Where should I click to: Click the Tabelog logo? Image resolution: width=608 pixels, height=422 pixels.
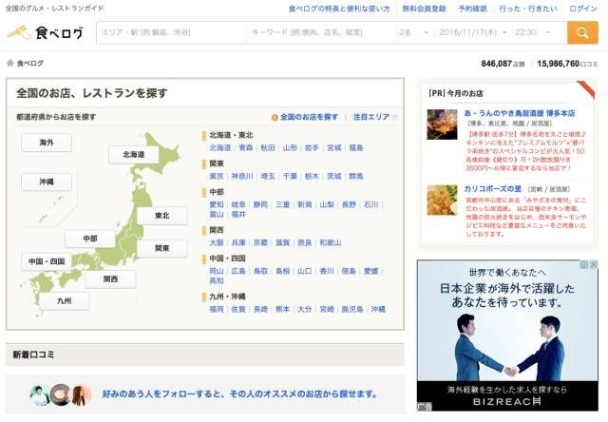[45, 32]
